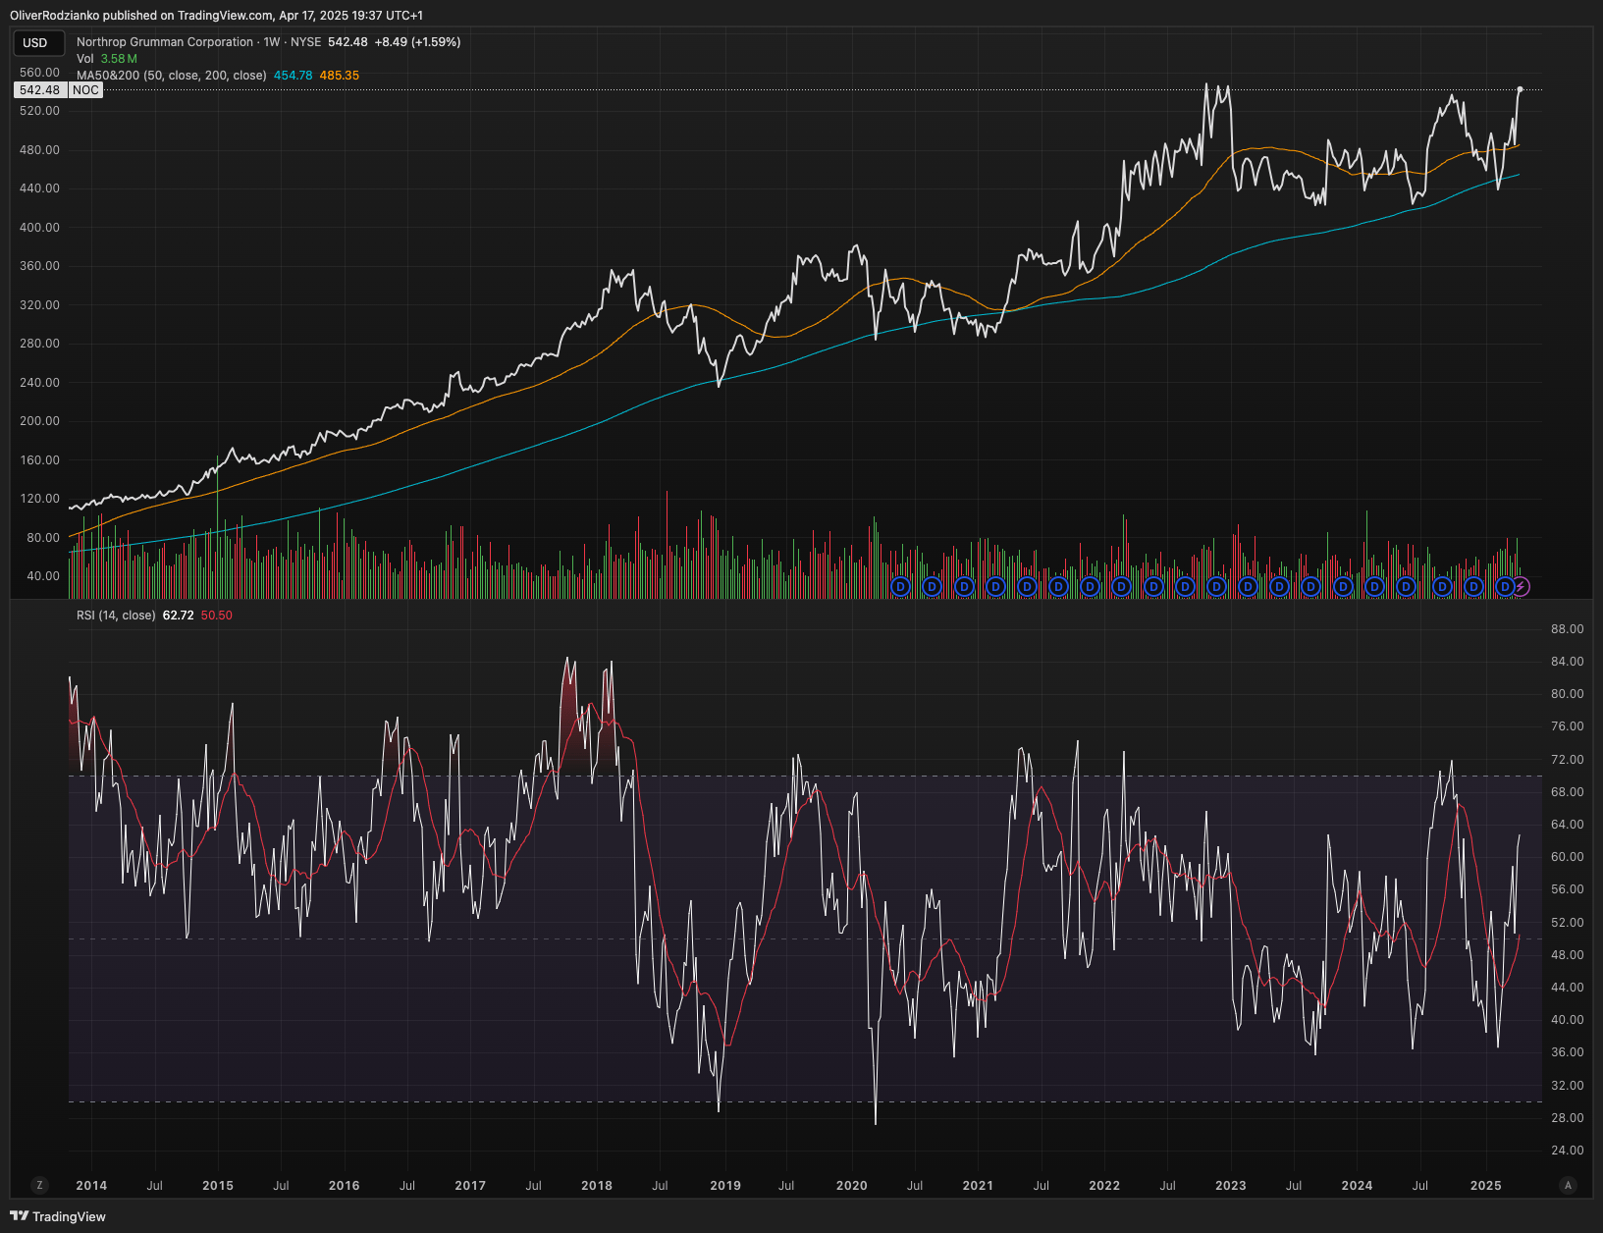1603x1233 pixels.
Task: Open the purple lightning event marker
Action: click(x=1520, y=586)
